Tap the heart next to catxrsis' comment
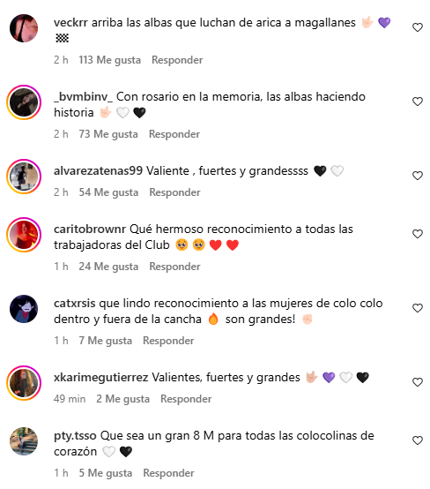The width and height of the screenshot is (430, 489). [418, 308]
